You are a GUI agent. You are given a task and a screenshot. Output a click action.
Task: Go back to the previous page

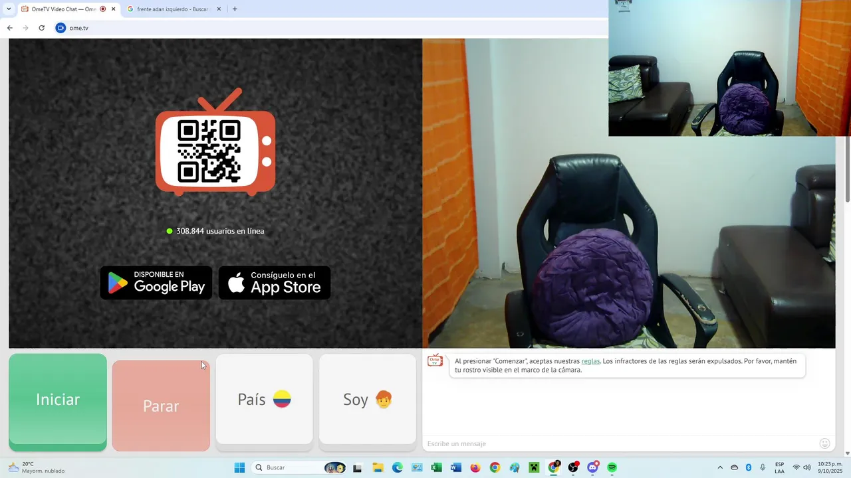pyautogui.click(x=10, y=28)
